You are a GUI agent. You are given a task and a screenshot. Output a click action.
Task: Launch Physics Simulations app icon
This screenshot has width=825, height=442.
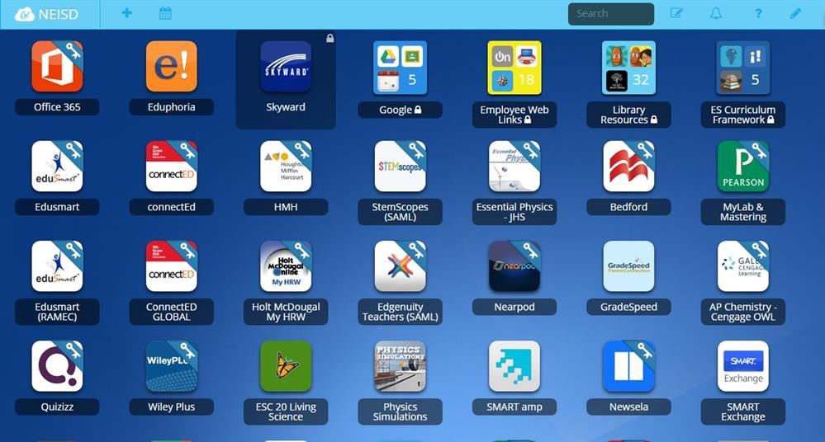point(400,366)
